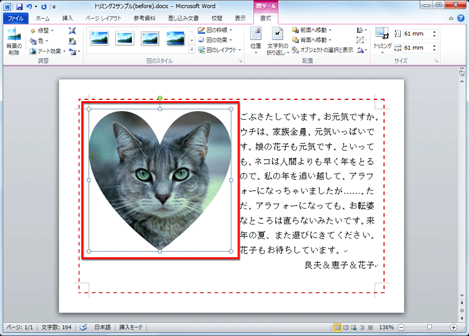Open the Color (色) dropdown
The height and width of the screenshot is (336, 469).
tap(39, 41)
